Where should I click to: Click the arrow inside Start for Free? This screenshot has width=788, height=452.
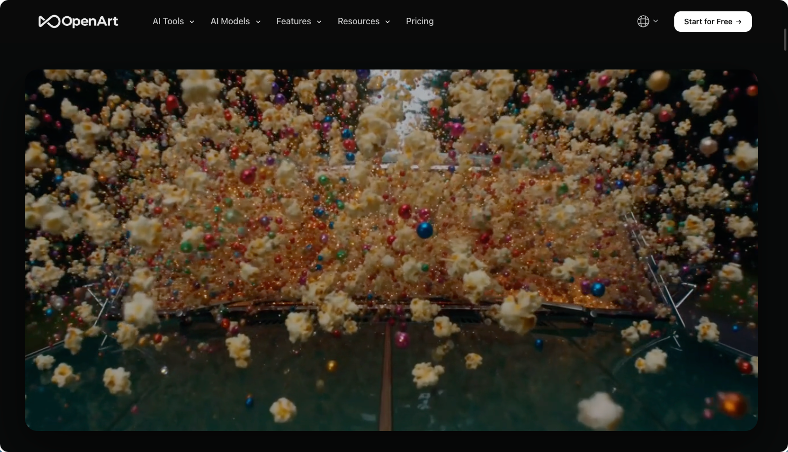coord(738,22)
